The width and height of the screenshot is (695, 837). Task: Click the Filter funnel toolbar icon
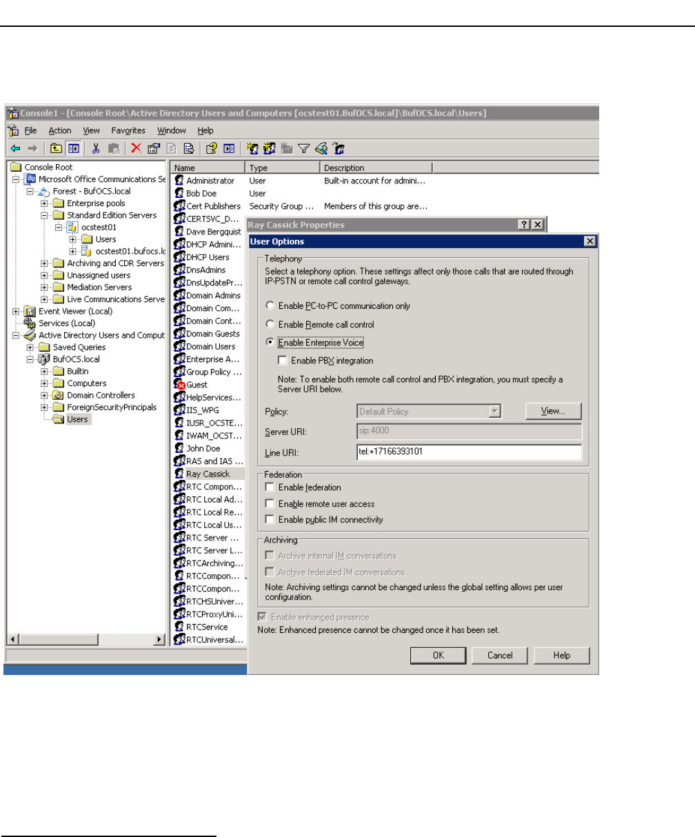click(303, 148)
